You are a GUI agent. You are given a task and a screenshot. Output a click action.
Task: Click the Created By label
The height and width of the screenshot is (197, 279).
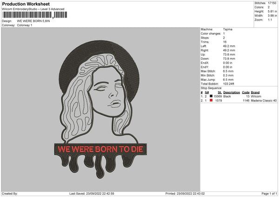click(x=10, y=194)
